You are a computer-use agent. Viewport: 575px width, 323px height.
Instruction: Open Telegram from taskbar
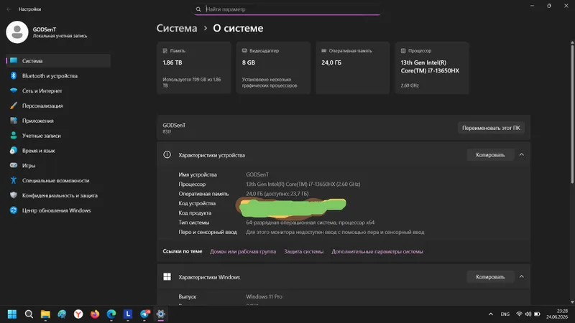[x=144, y=314]
